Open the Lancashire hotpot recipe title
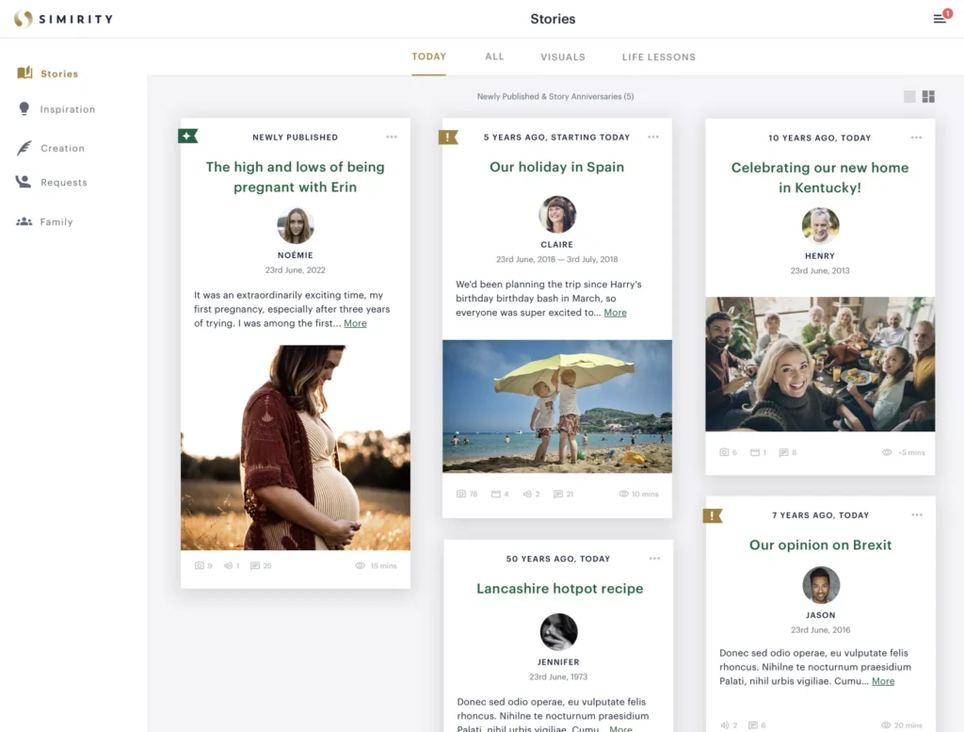 (x=559, y=589)
